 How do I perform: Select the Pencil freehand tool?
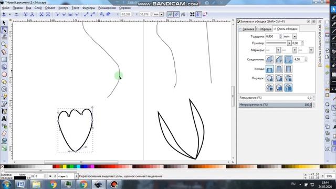pyautogui.click(x=4, y=97)
